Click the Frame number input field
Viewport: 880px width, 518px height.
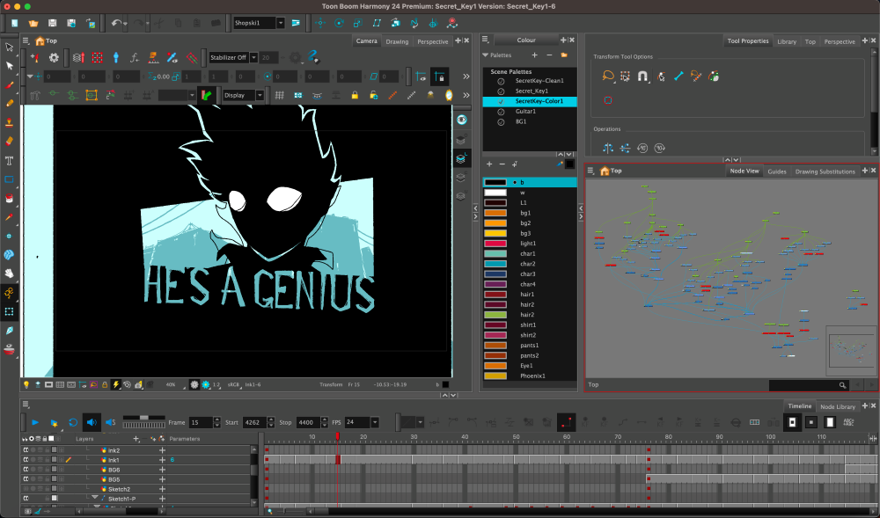click(x=201, y=422)
